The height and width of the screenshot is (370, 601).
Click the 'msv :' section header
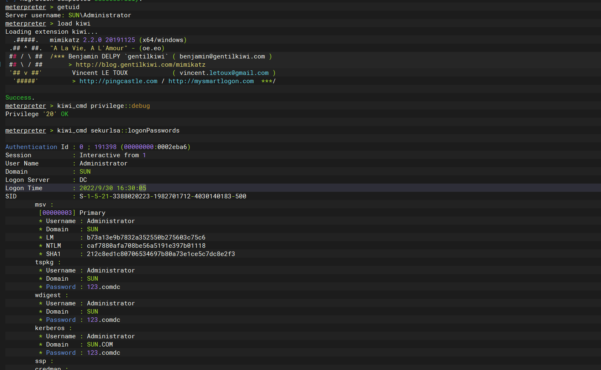tap(44, 205)
